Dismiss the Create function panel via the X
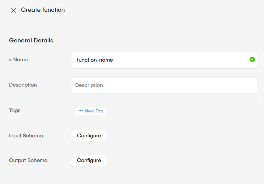The width and height of the screenshot is (264, 184). [13, 10]
